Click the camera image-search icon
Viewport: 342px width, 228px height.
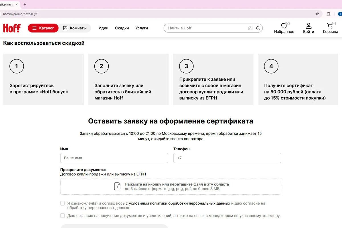click(x=250, y=28)
